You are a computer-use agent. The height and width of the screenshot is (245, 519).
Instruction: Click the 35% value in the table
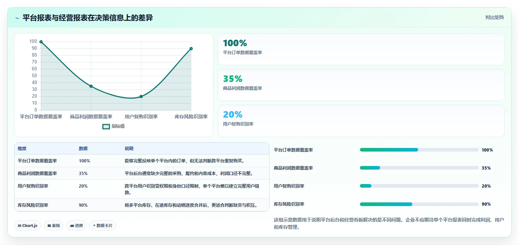point(83,173)
